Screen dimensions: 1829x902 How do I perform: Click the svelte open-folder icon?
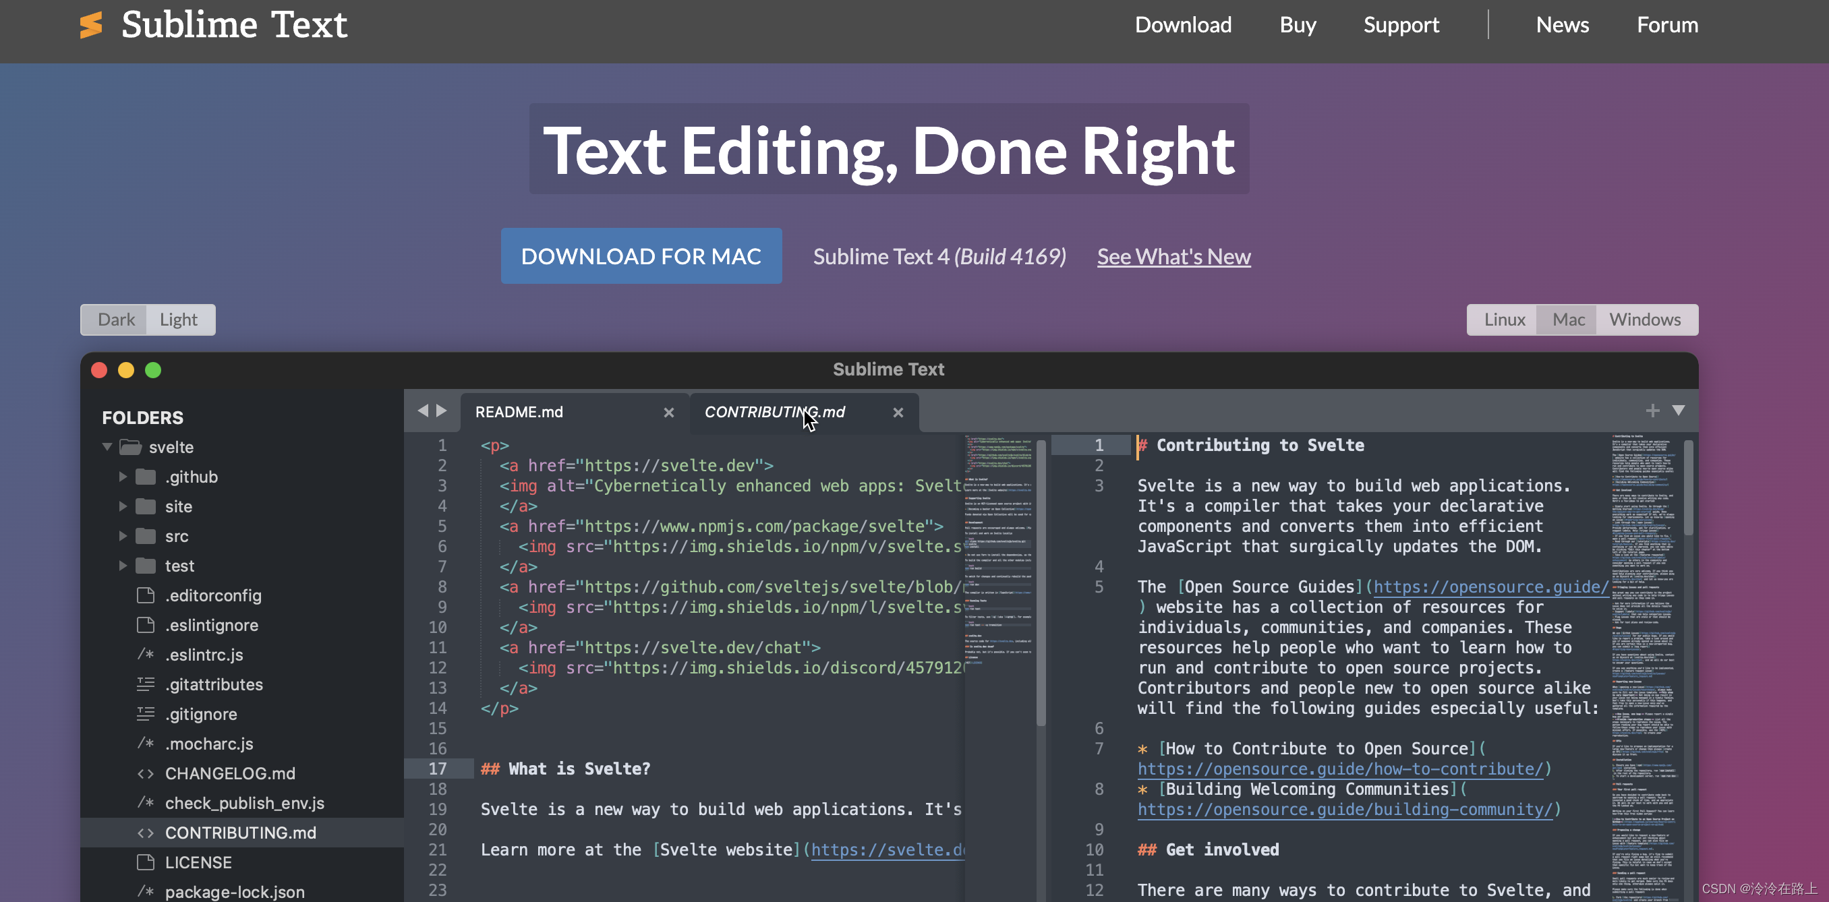(131, 447)
